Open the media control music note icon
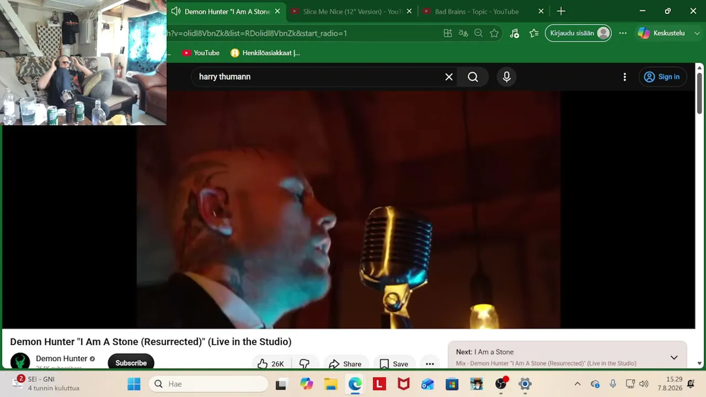 click(x=515, y=33)
